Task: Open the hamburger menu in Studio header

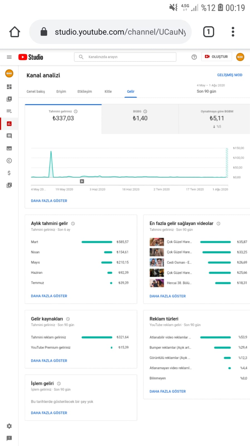Action: point(9,57)
